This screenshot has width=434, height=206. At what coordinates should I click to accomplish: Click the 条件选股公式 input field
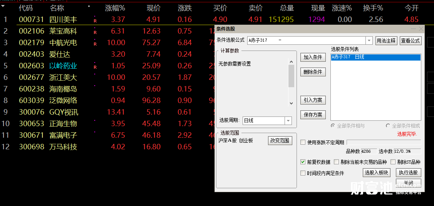pos(307,41)
